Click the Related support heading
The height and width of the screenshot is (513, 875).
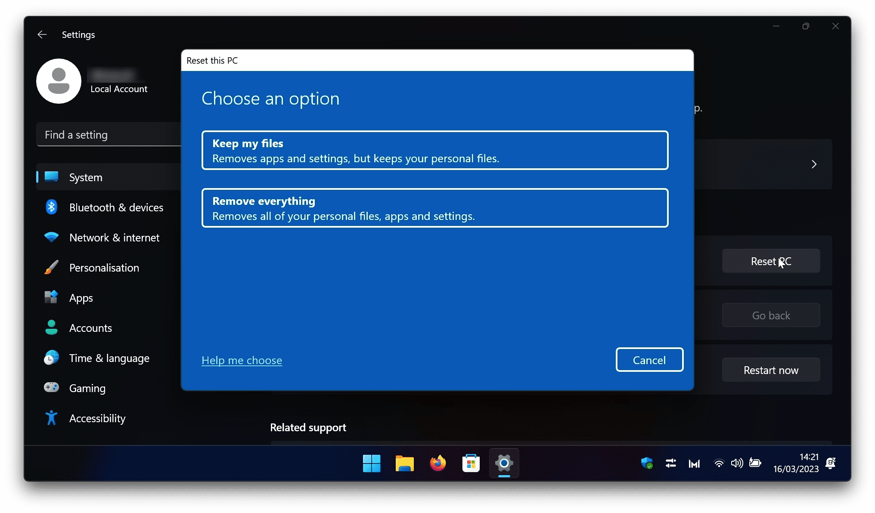point(308,427)
